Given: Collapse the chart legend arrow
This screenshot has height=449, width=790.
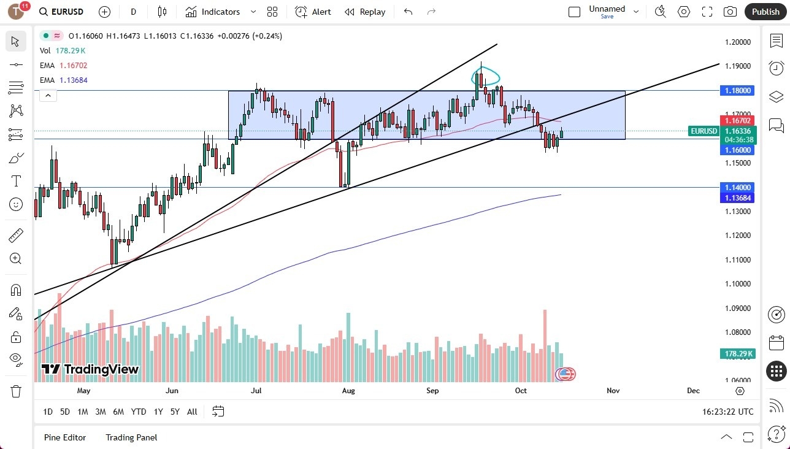Looking at the screenshot, I should tap(48, 95).
